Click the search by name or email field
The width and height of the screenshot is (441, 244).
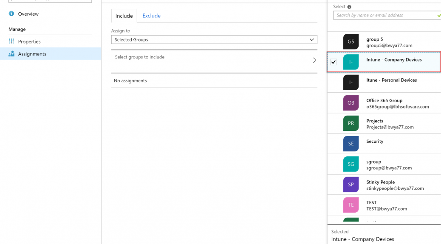[x=387, y=15]
